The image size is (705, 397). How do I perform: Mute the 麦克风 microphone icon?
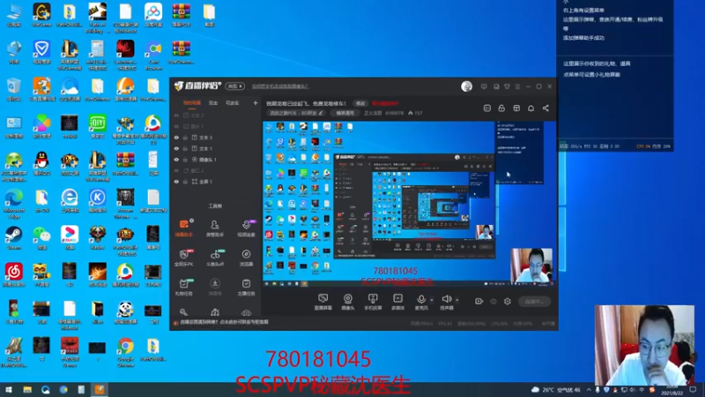click(x=421, y=298)
